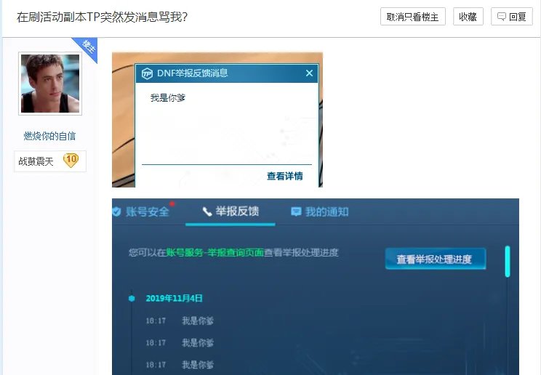Click the speech bubble icon beside 回复

(x=501, y=17)
